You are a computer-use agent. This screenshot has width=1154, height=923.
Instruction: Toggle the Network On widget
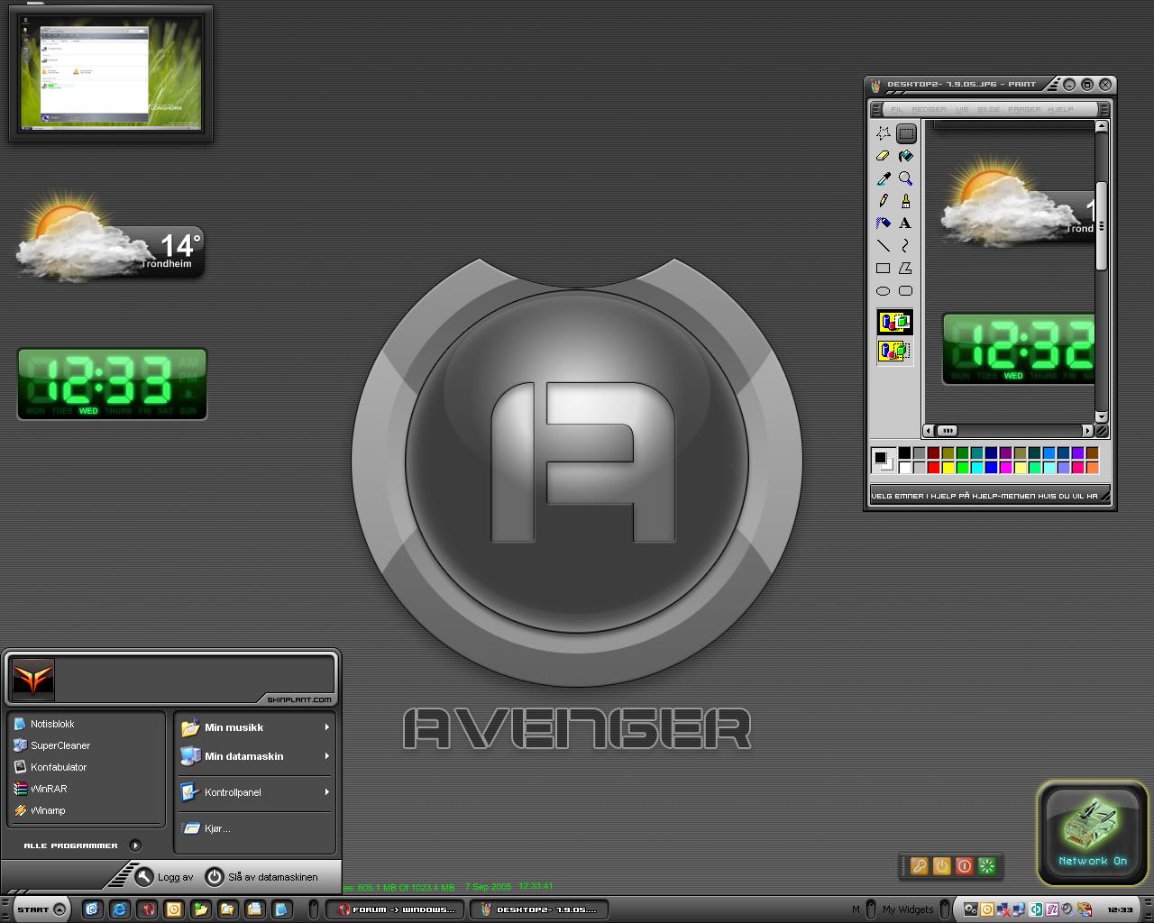pos(1092,834)
